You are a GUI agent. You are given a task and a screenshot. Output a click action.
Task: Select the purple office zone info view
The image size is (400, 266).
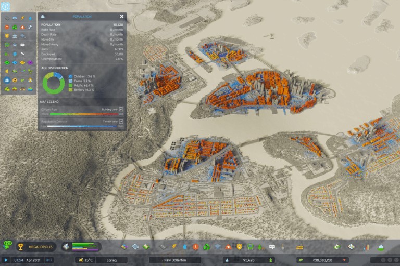30,62
